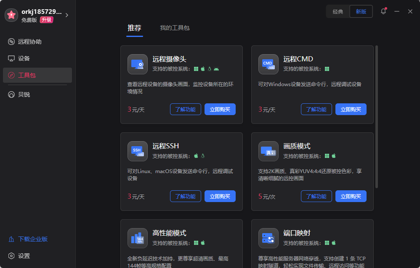420x268 pixels.
Task: Click the 远程CMD tool icon
Action: coord(268,64)
